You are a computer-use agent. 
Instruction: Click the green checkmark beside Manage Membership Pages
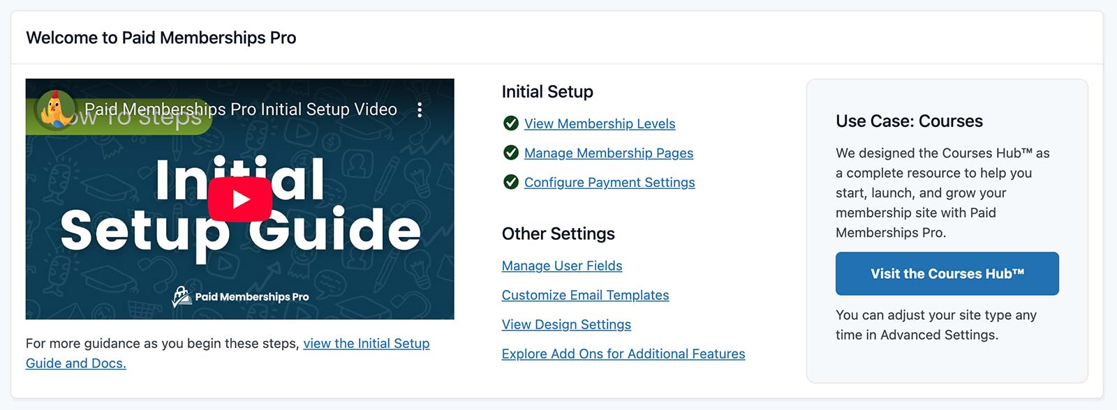[x=511, y=153]
